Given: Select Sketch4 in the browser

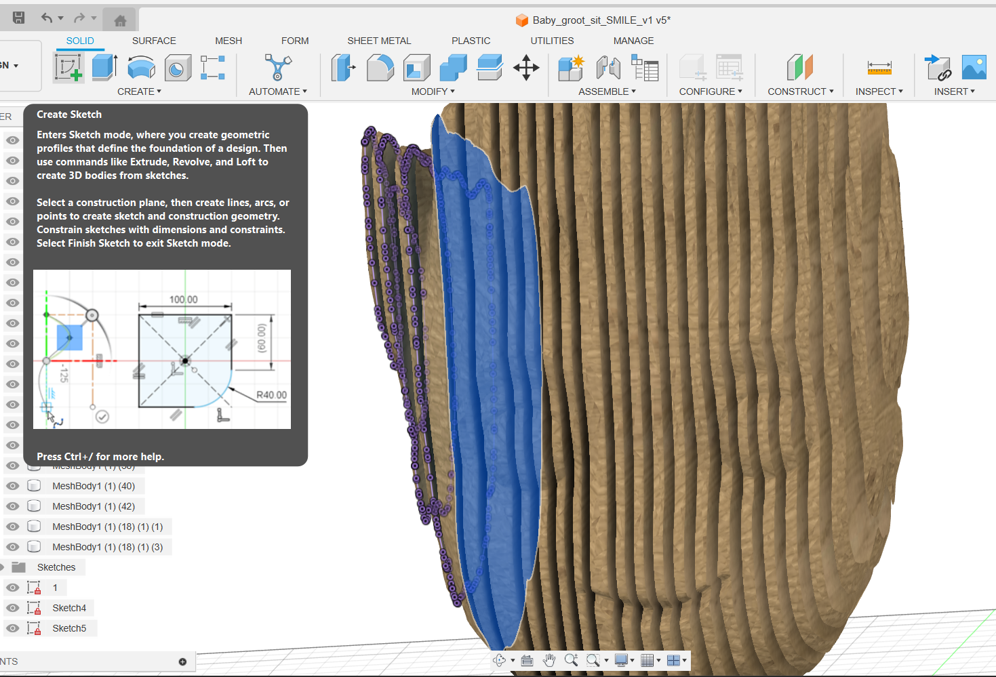Looking at the screenshot, I should click(x=69, y=608).
